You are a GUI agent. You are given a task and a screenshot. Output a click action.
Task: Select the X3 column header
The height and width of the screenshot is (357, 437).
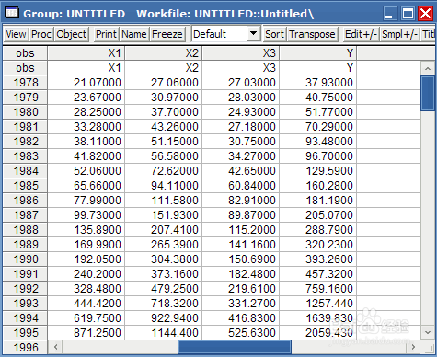(x=241, y=53)
